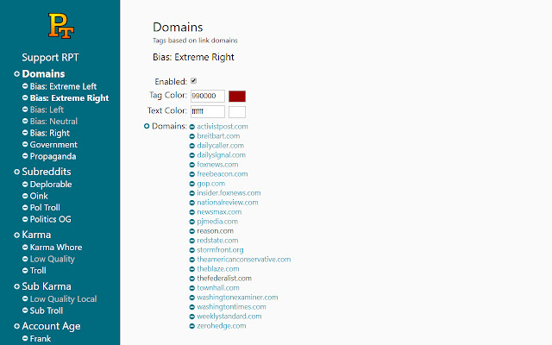
Task: Open Government tag settings
Action: (53, 145)
